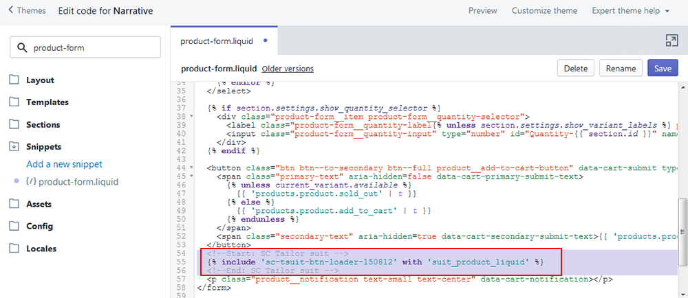Collapse the Snippets folder icon
The image size is (688, 298).
click(x=14, y=147)
